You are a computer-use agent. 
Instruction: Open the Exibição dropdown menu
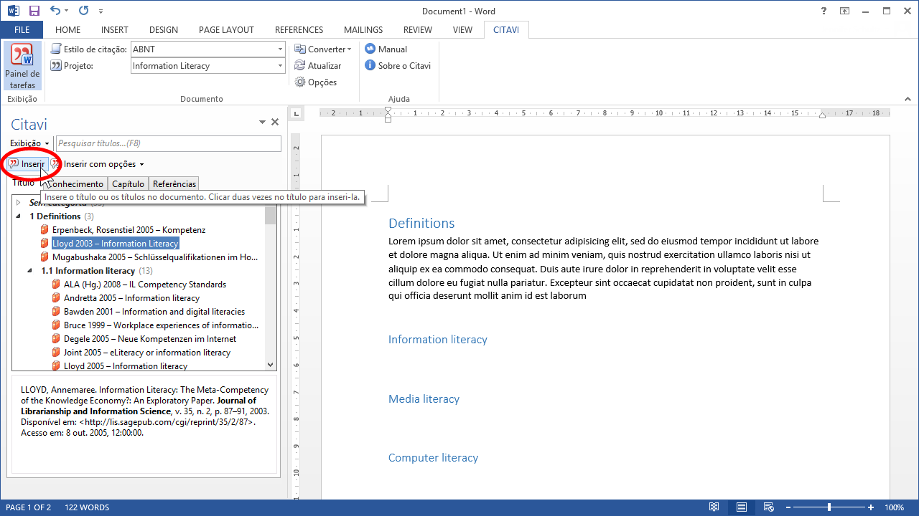tap(29, 144)
